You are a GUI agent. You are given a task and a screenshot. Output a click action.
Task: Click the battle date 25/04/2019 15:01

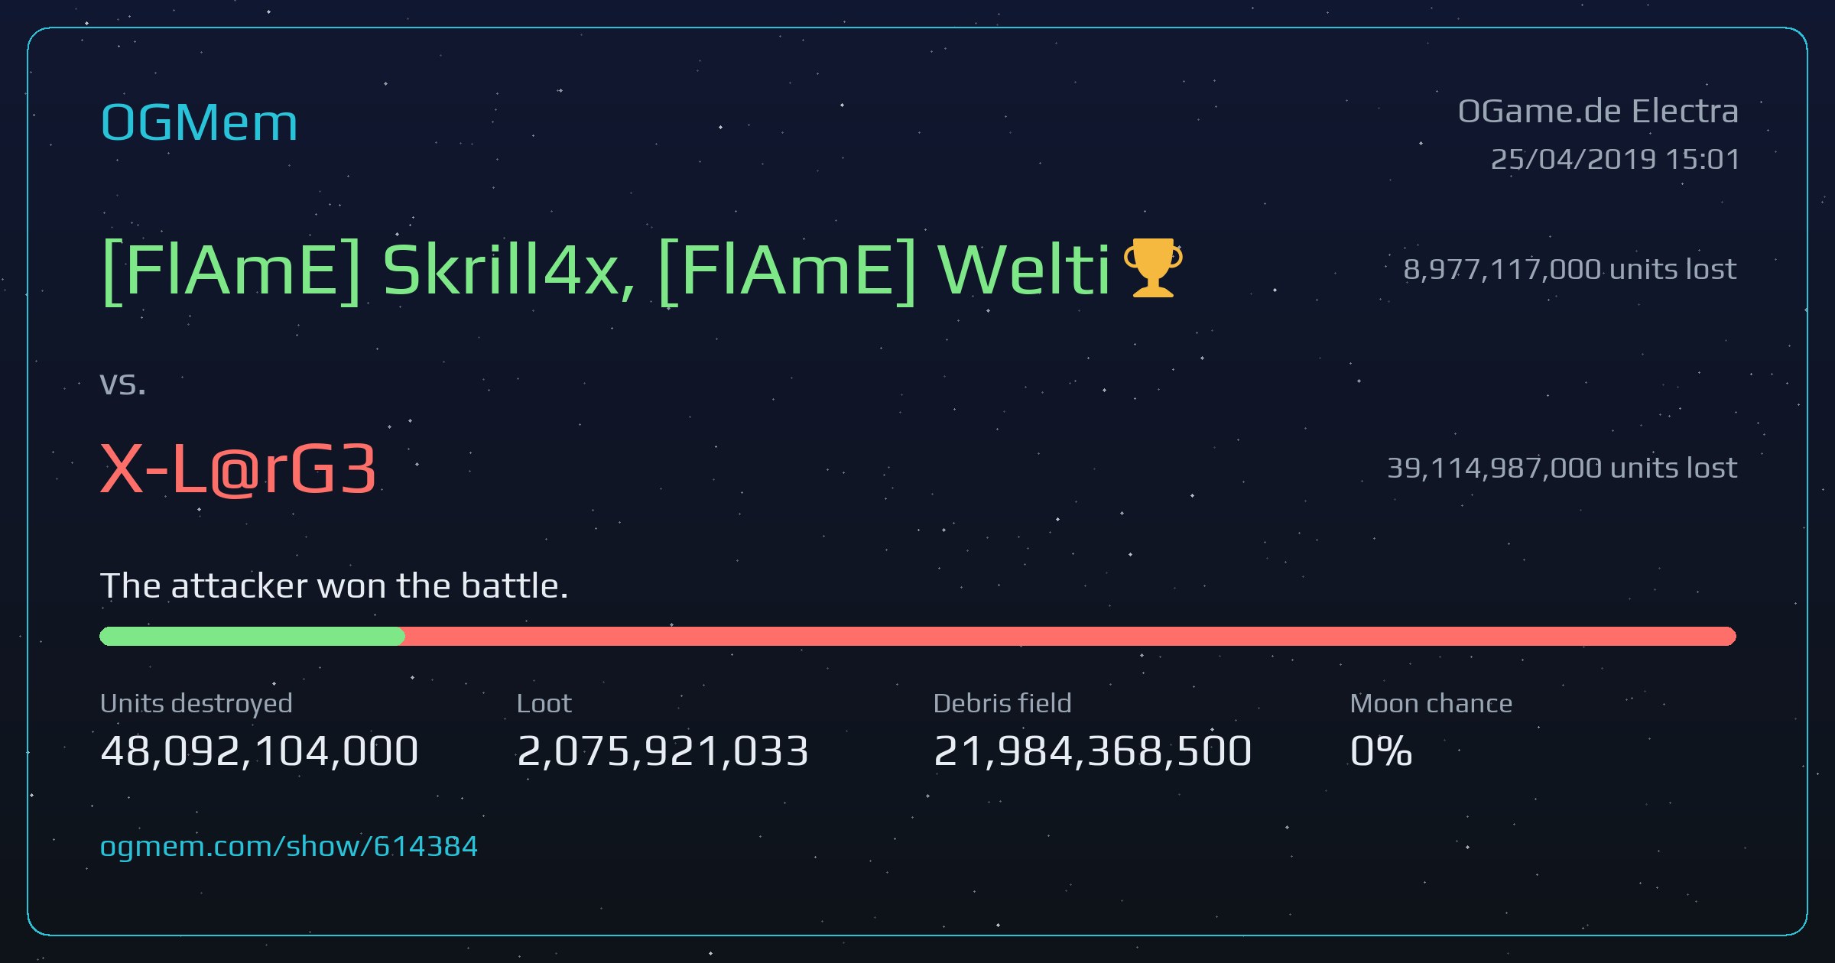click(x=1615, y=159)
